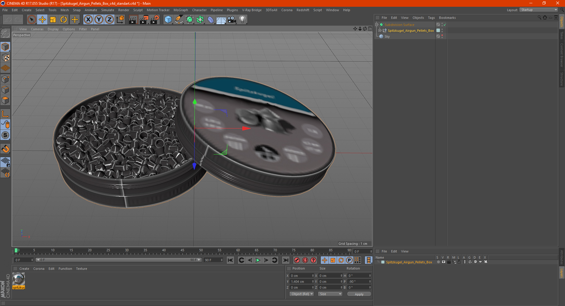Open the spline Pen tool

tap(179, 20)
